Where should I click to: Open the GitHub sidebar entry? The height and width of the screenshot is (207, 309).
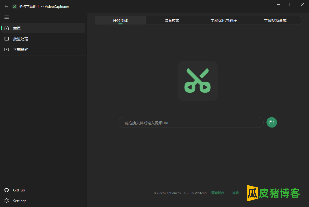pyautogui.click(x=43, y=190)
